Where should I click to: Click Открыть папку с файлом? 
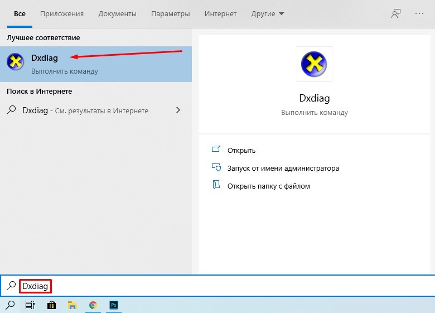269,186
